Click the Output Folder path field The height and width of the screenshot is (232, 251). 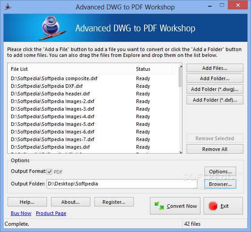pos(122,184)
